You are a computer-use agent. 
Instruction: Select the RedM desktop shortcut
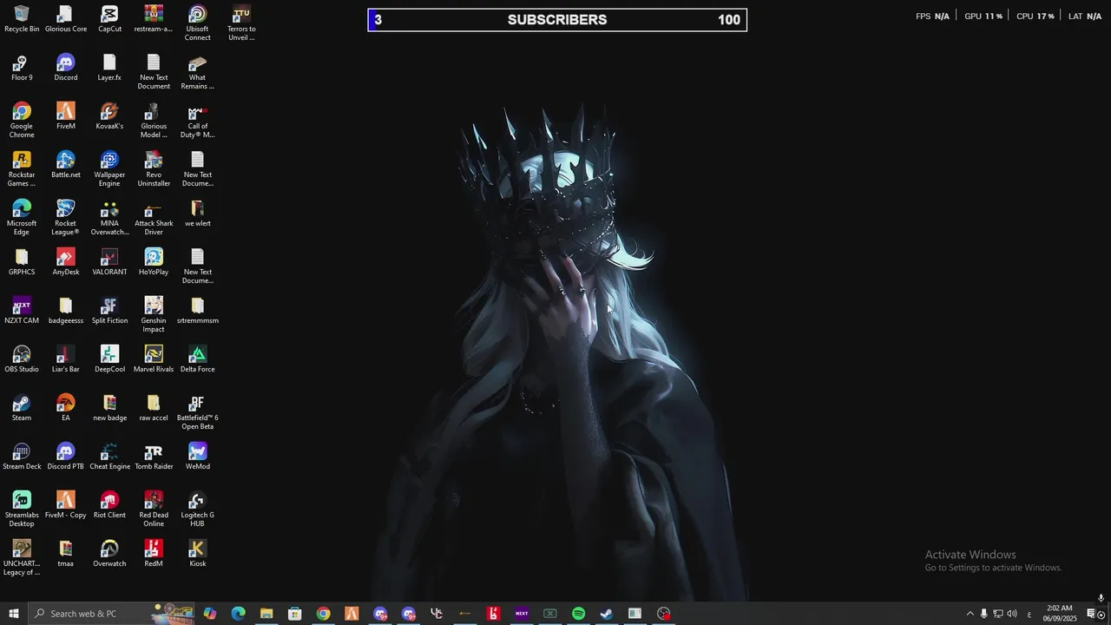(x=154, y=554)
